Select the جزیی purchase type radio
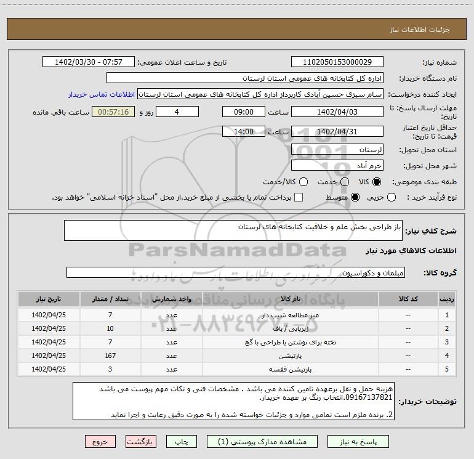The image size is (474, 459). (392, 197)
